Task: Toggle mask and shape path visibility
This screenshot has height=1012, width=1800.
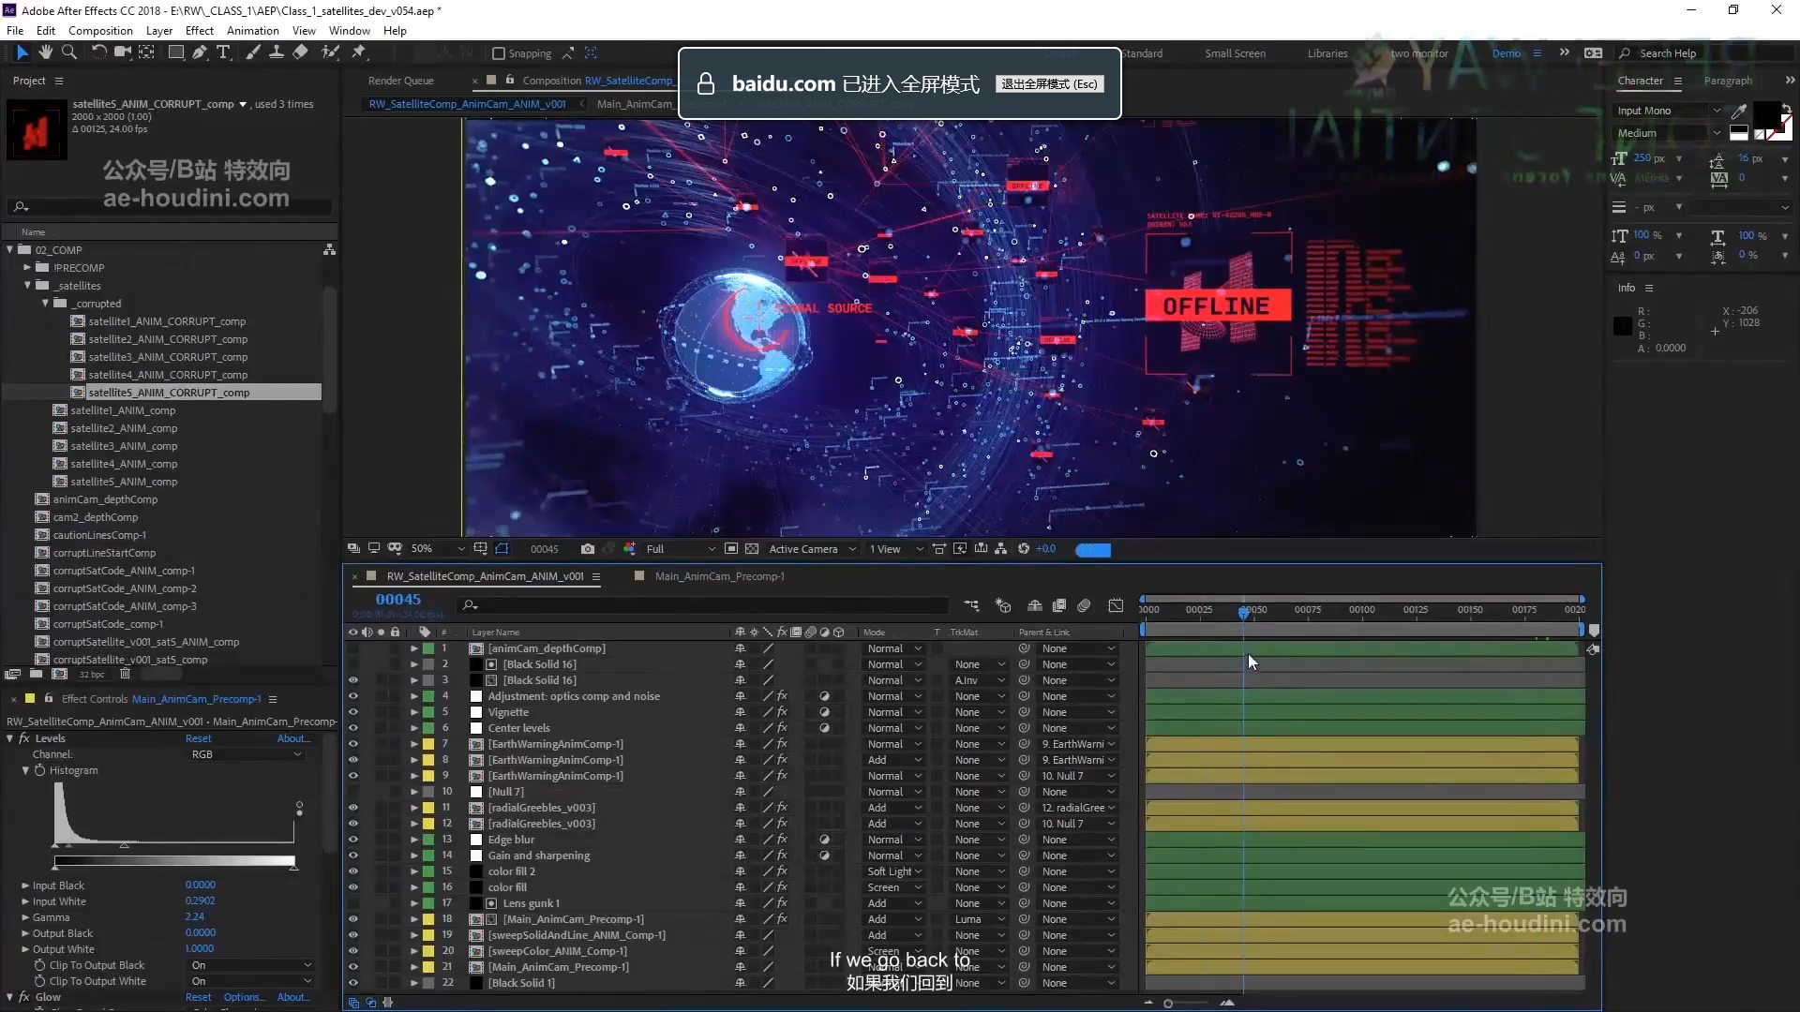Action: (502, 549)
